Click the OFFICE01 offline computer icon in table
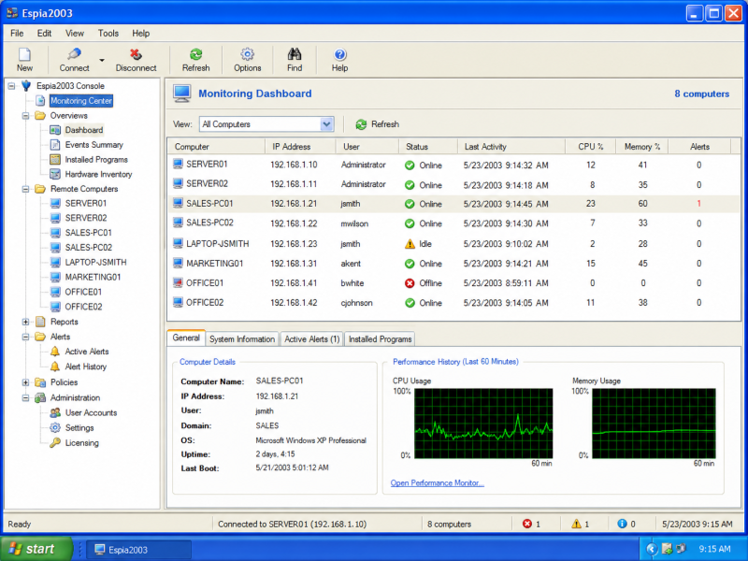The width and height of the screenshot is (748, 561). point(178,283)
